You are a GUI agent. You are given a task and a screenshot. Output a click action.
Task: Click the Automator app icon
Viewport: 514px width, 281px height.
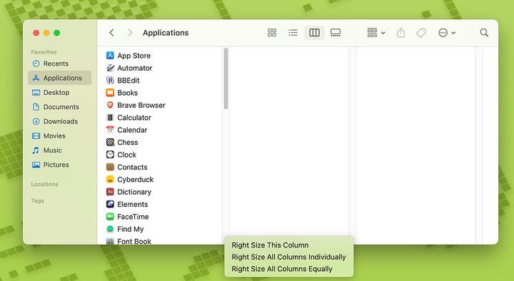[x=110, y=68]
